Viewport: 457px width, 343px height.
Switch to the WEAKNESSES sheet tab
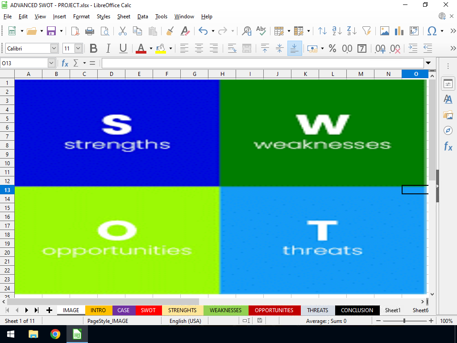(225, 310)
